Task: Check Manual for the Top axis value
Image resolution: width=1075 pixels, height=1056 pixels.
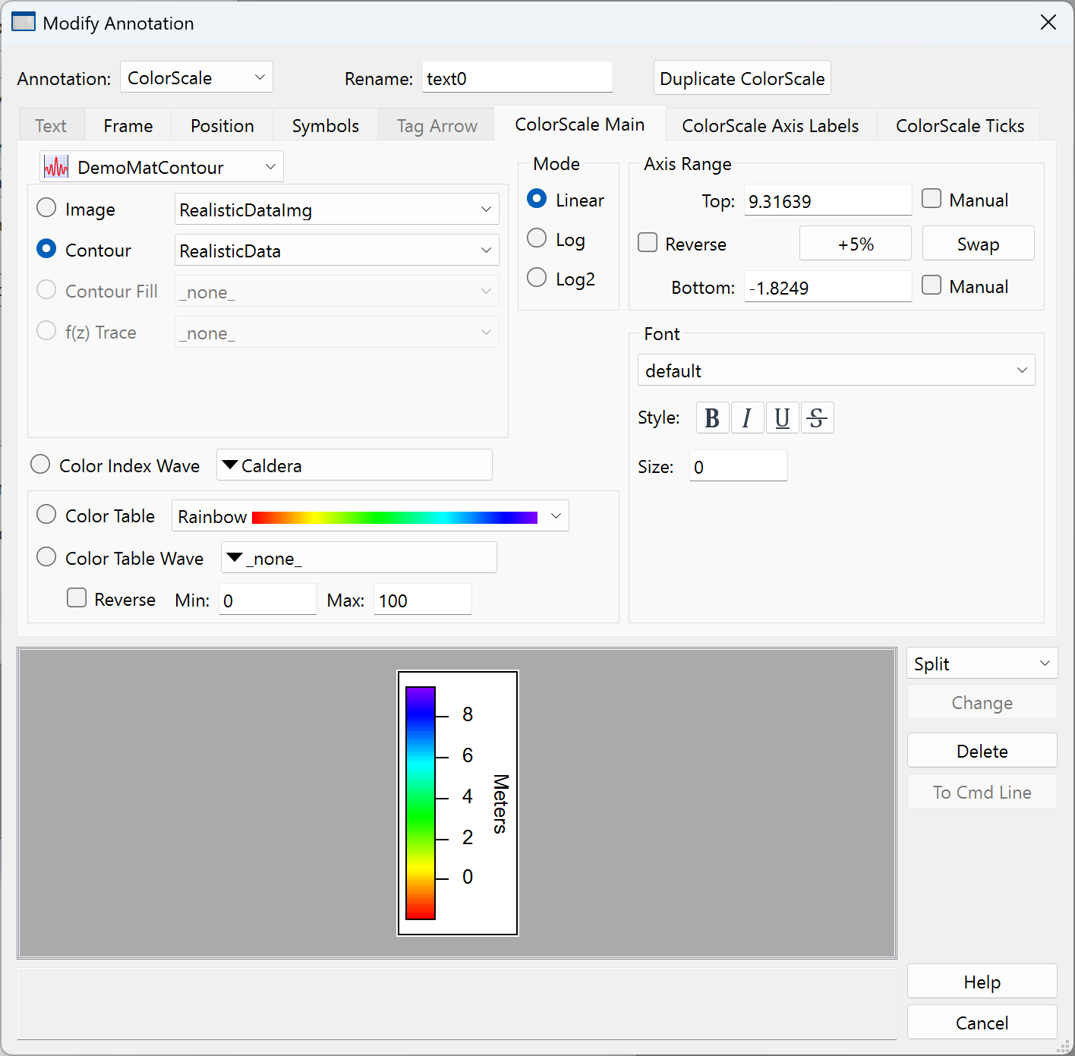Action: tap(932, 200)
